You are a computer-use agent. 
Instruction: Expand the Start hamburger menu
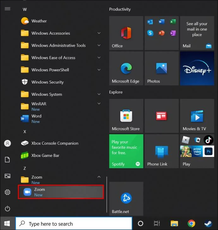pos(7,9)
